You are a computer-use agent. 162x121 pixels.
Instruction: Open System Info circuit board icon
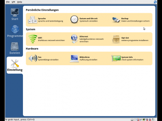coord(116,58)
